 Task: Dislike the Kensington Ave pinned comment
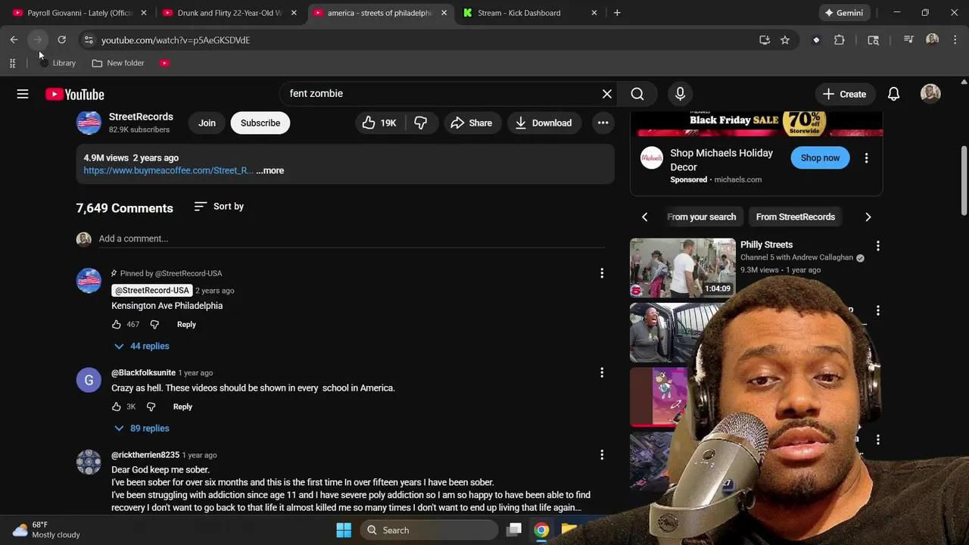coord(154,324)
